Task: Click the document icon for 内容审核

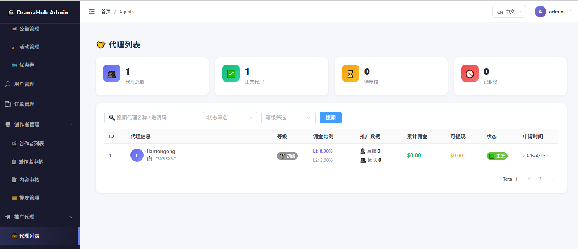Action: coord(14,180)
